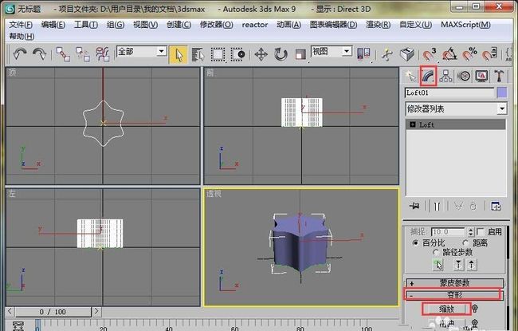
Task: Select the 路径步数 radio button
Action: pos(436,252)
